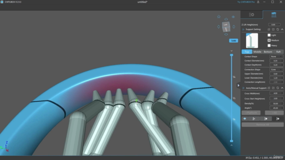The height and width of the screenshot is (160, 285).
Task: Toggle Solid render mode
Action: [x=233, y=40]
